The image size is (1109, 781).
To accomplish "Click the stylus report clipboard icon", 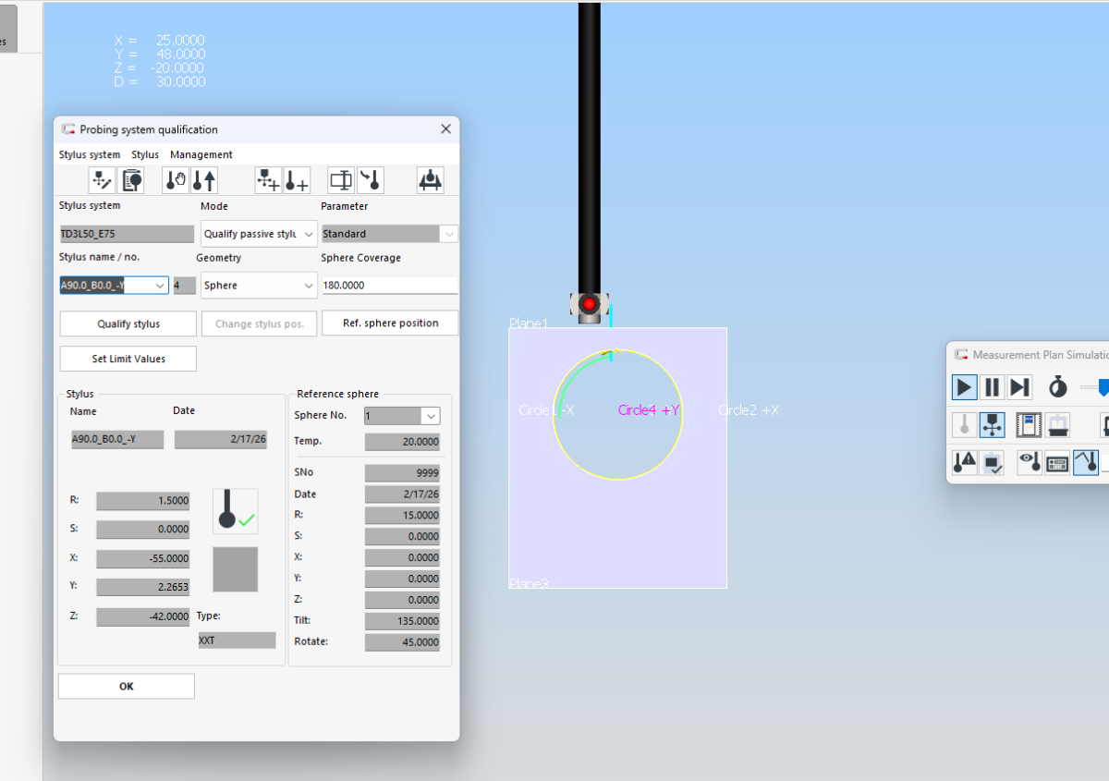I will pos(131,180).
